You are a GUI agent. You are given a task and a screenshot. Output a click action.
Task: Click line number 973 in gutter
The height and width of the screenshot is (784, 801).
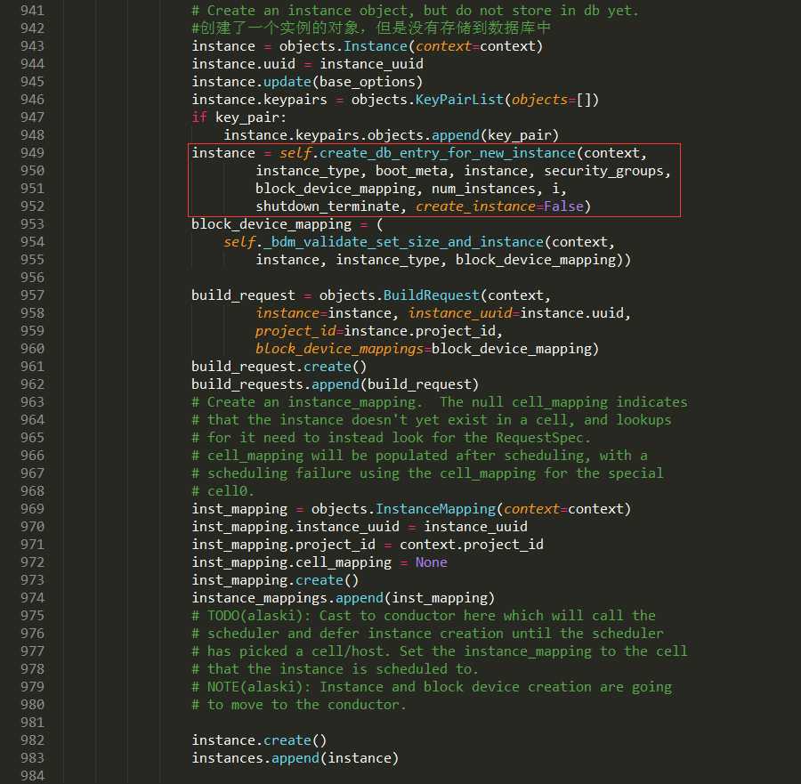coord(32,580)
